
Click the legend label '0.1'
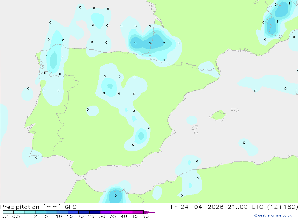[x=5, y=216]
